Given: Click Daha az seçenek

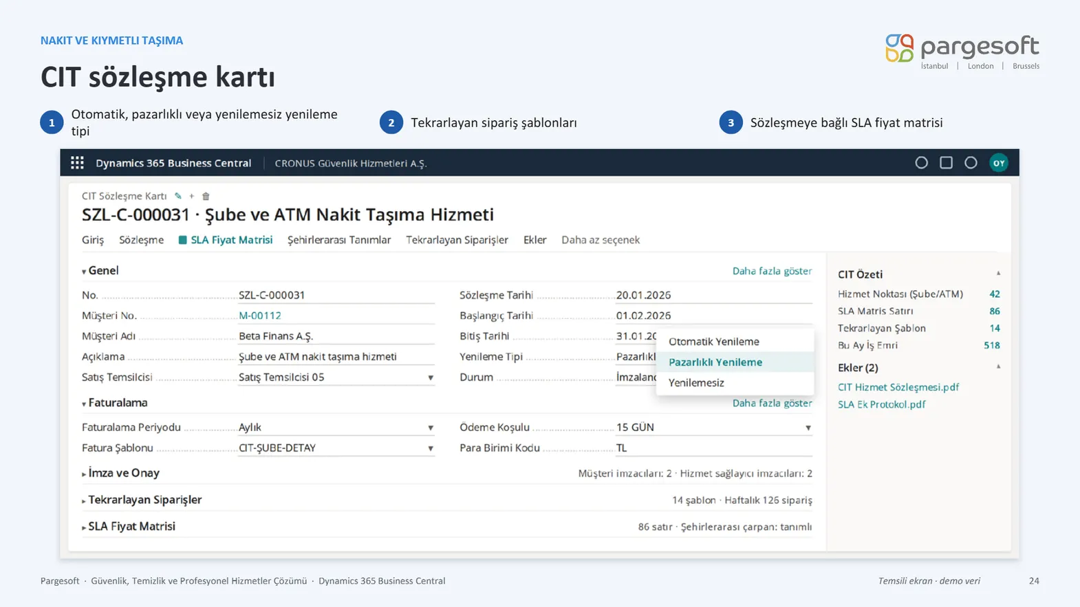Looking at the screenshot, I should click(601, 240).
